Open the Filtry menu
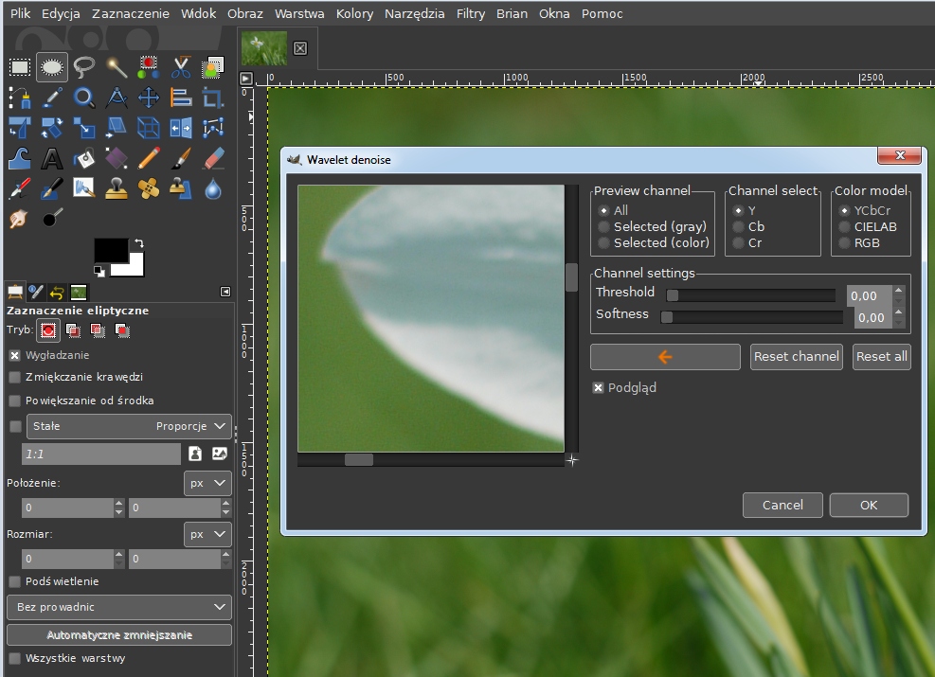Viewport: 935px width, 677px height. (x=470, y=14)
